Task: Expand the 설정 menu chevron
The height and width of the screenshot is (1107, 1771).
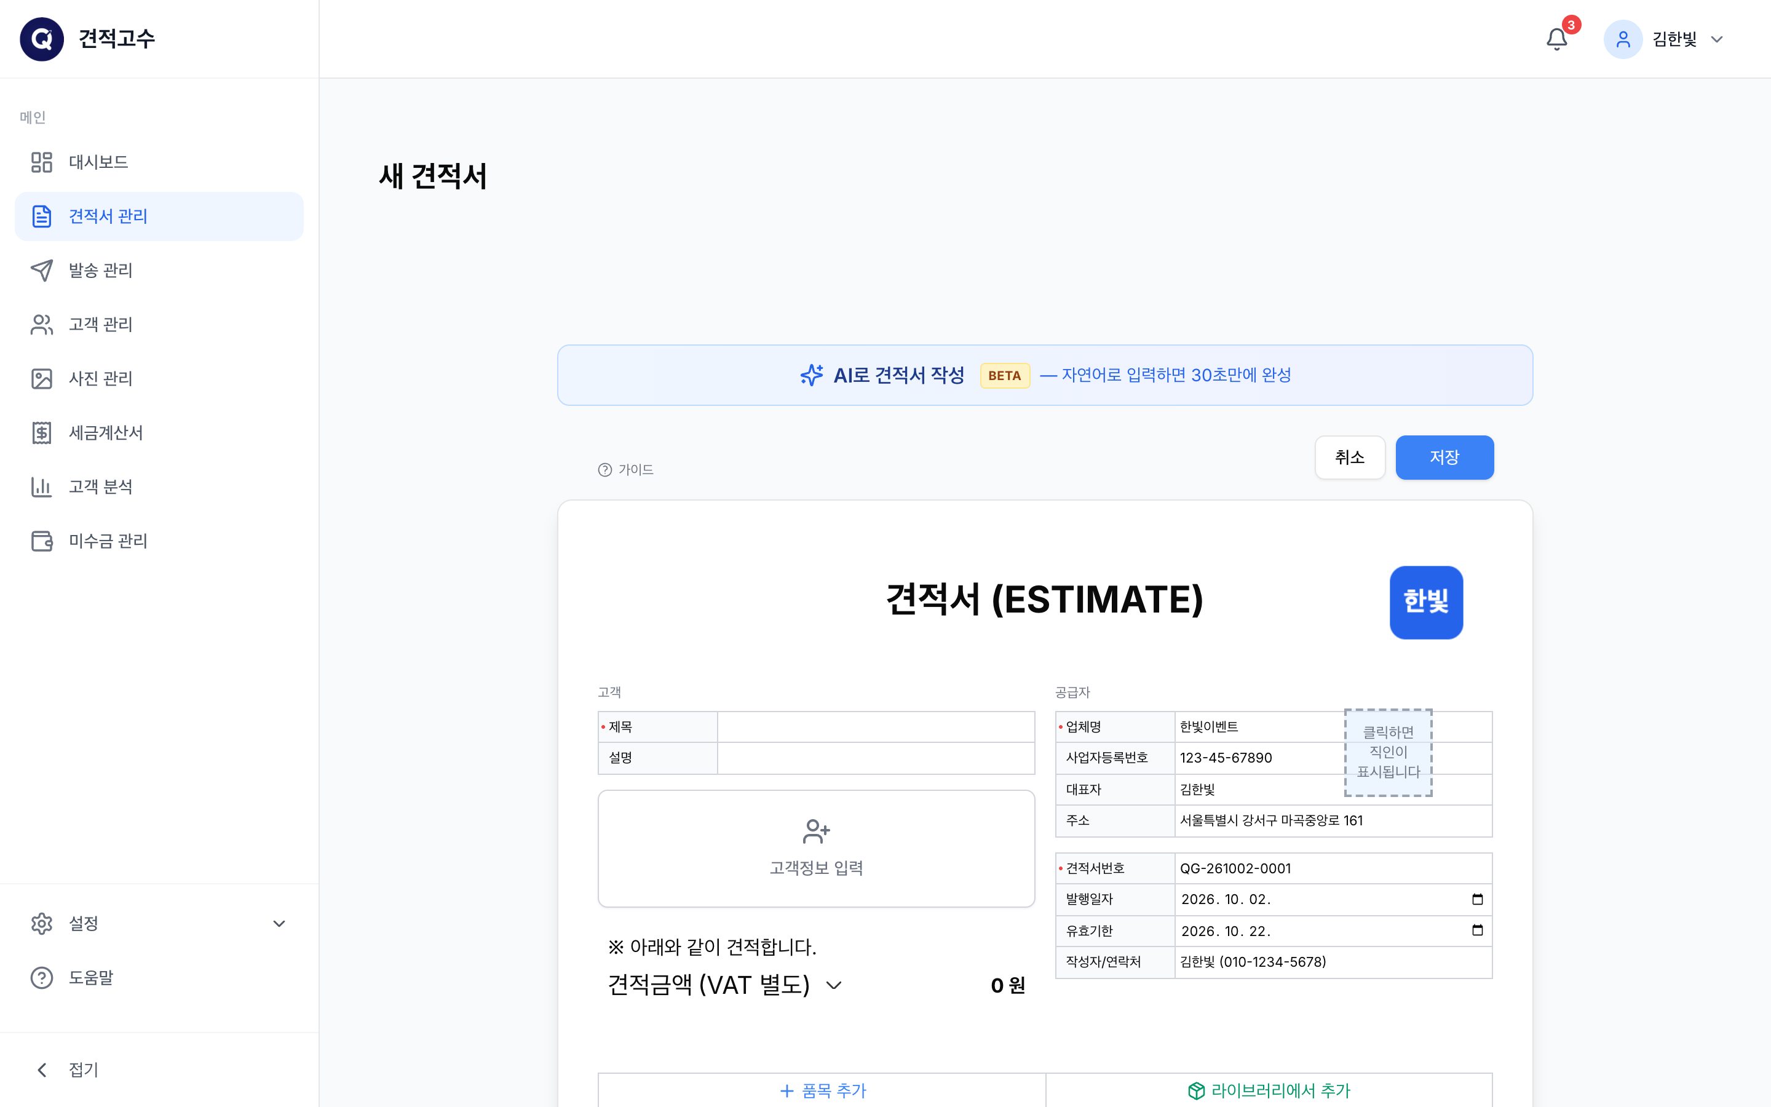Action: click(279, 923)
